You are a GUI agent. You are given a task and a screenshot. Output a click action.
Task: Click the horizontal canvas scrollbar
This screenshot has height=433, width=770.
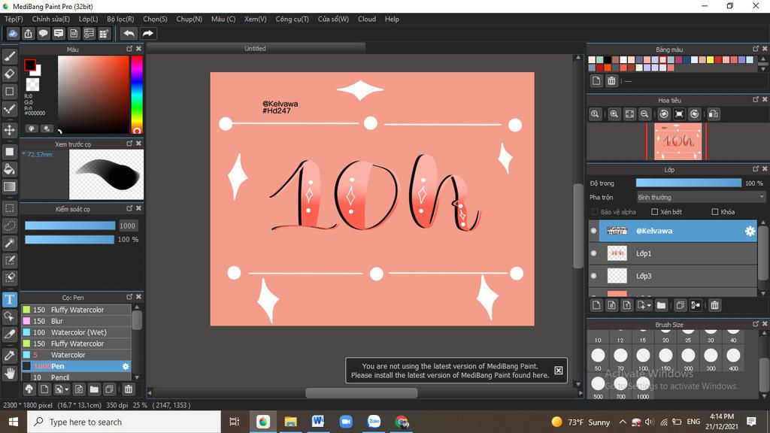pyautogui.click(x=362, y=392)
